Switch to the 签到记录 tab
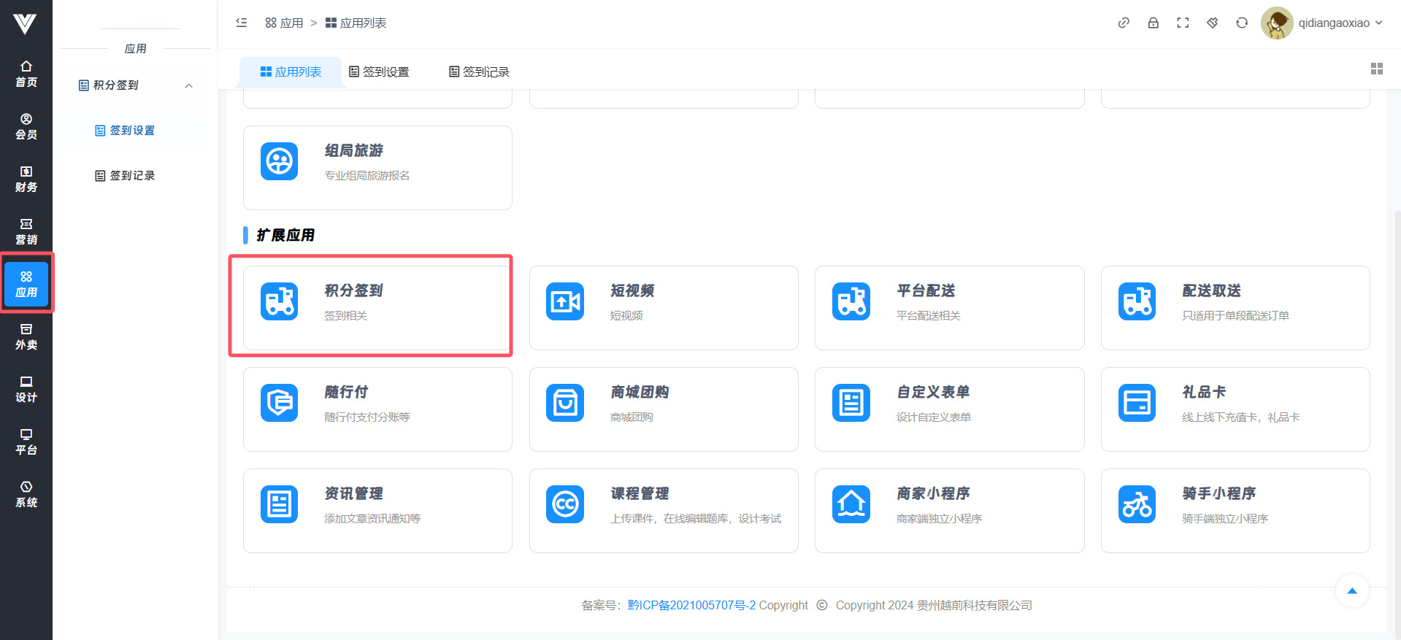Viewport: 1401px width, 640px height. pos(479,72)
